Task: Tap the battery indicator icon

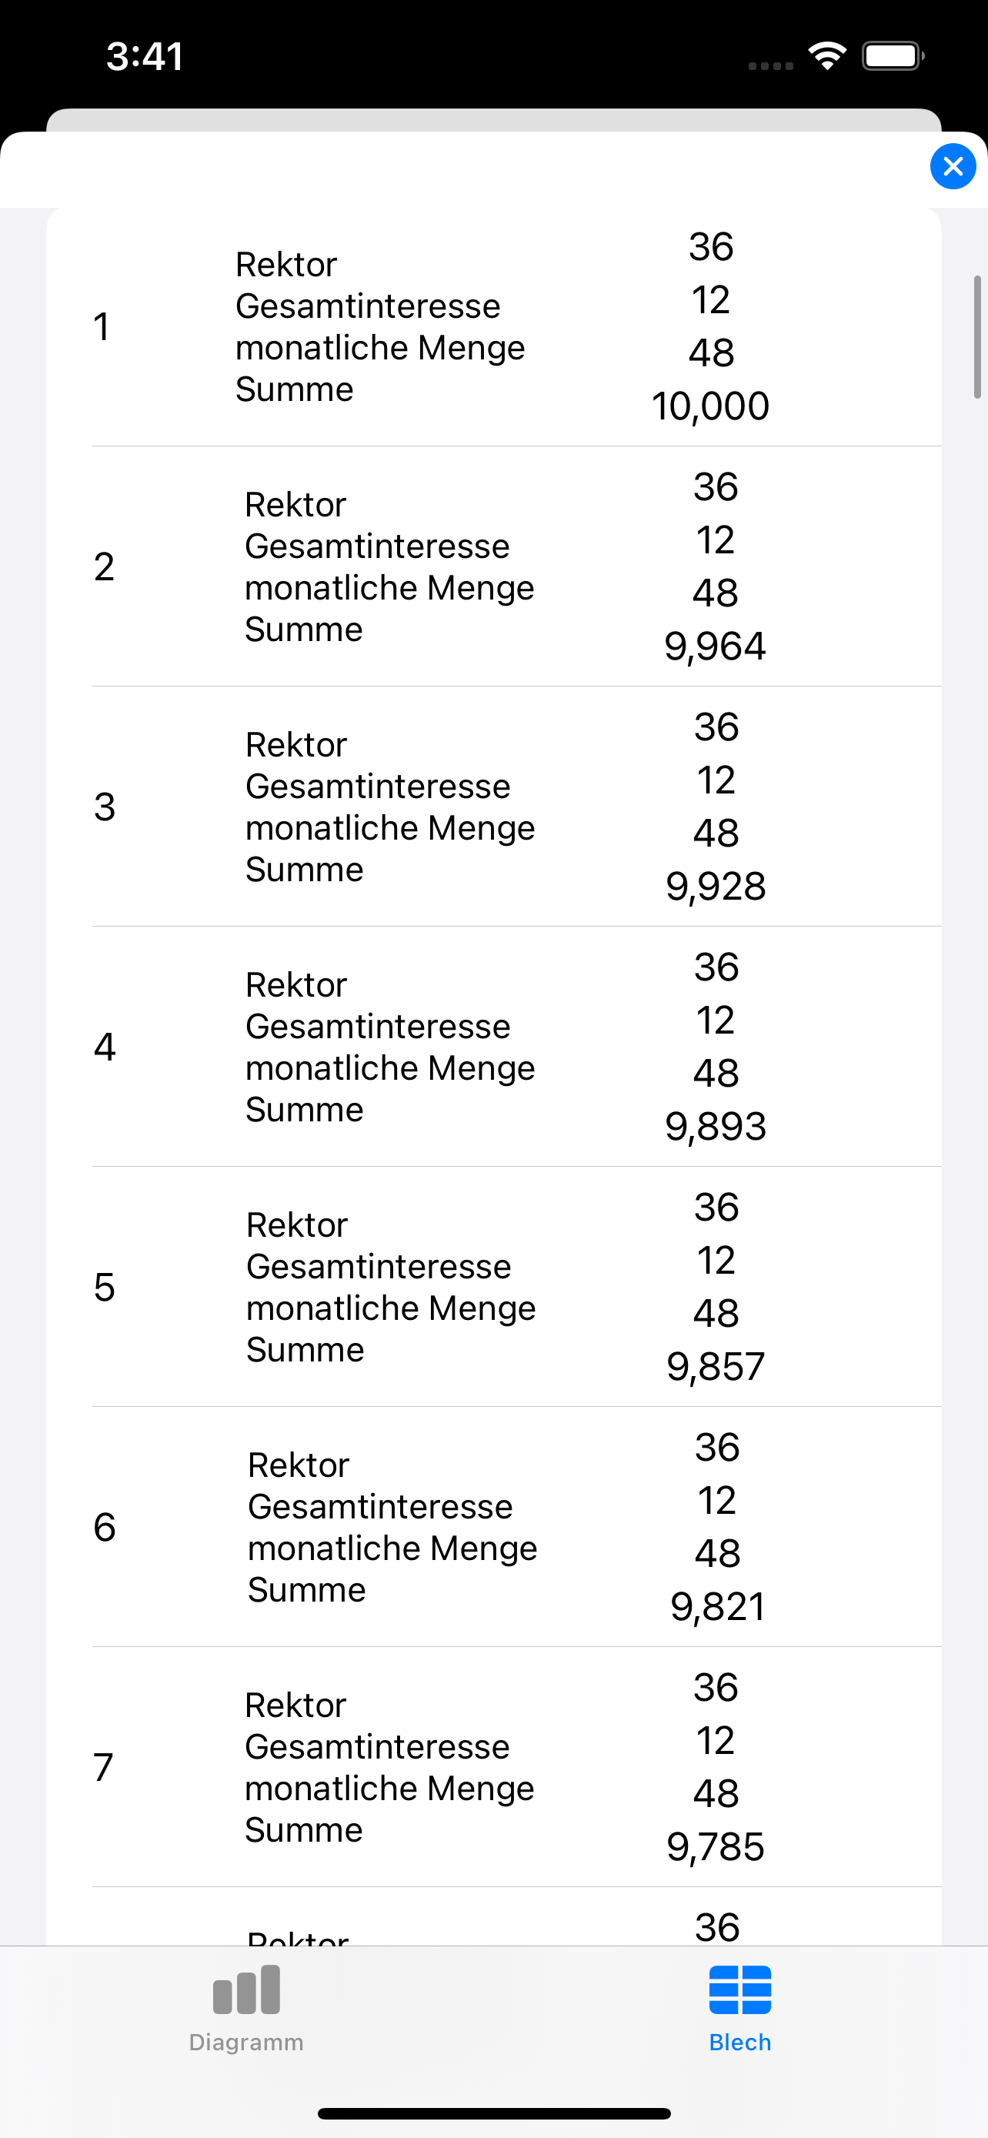Action: click(x=893, y=56)
